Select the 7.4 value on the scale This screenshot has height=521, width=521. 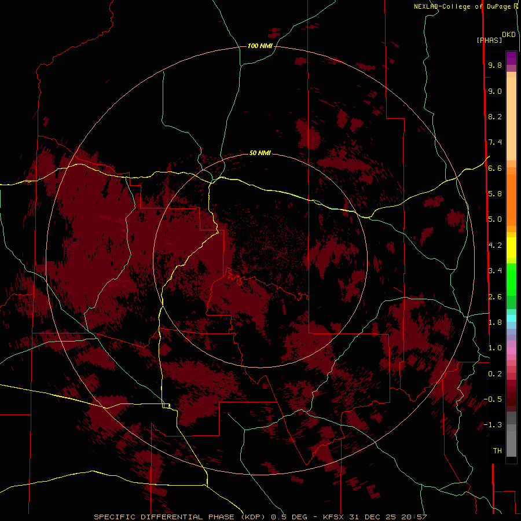[495, 142]
